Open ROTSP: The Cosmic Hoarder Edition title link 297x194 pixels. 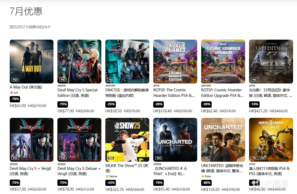174,93
